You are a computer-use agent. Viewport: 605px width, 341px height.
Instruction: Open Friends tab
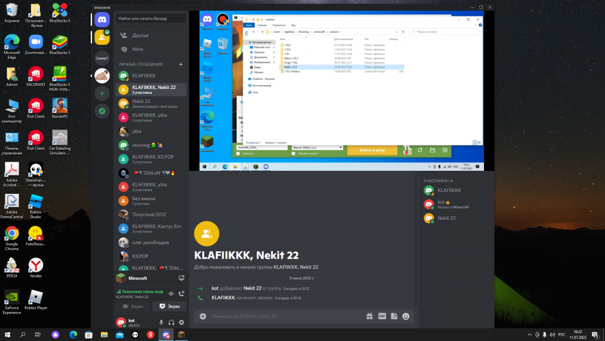tap(151, 35)
